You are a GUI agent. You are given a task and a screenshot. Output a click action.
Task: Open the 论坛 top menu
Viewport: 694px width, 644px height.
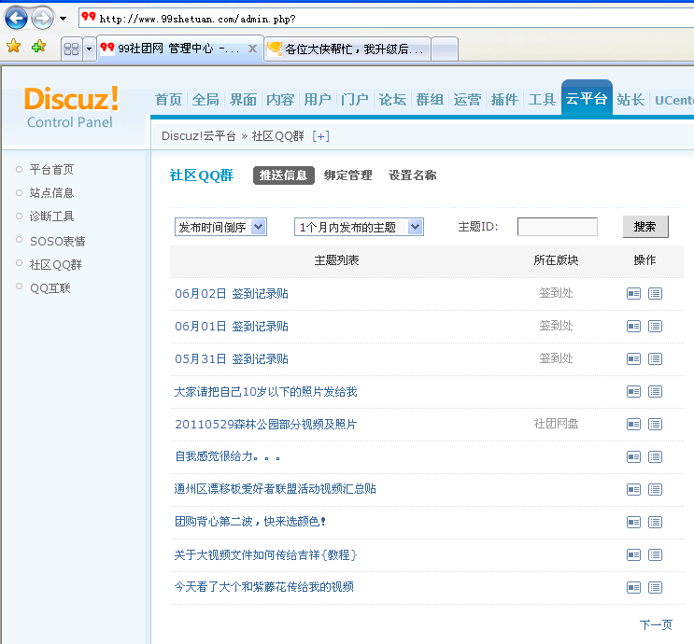point(392,100)
